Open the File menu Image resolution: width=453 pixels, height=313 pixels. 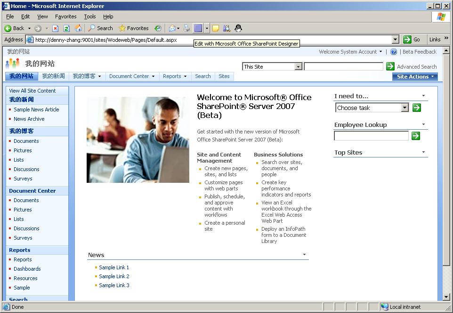[10, 16]
